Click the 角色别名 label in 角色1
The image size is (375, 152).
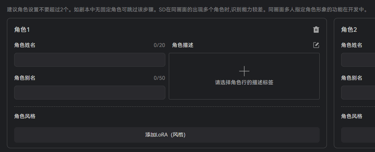(x=25, y=78)
